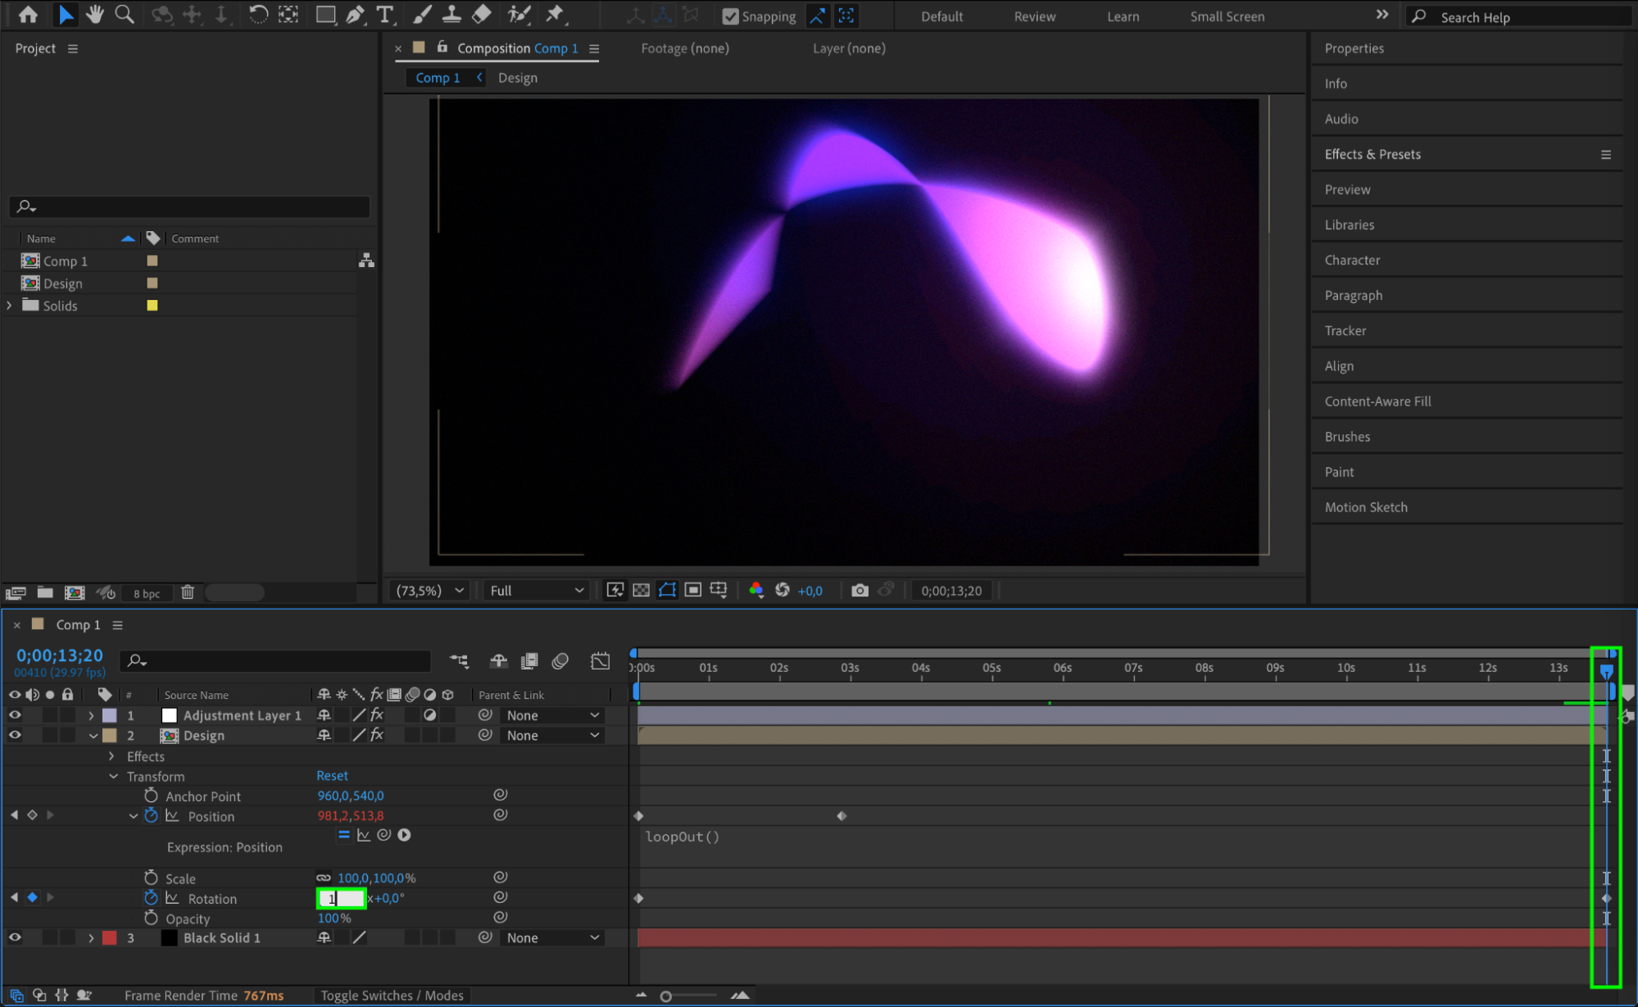Open the Footage (none) tab
Image resolution: width=1638 pixels, height=1007 pixels.
684,48
